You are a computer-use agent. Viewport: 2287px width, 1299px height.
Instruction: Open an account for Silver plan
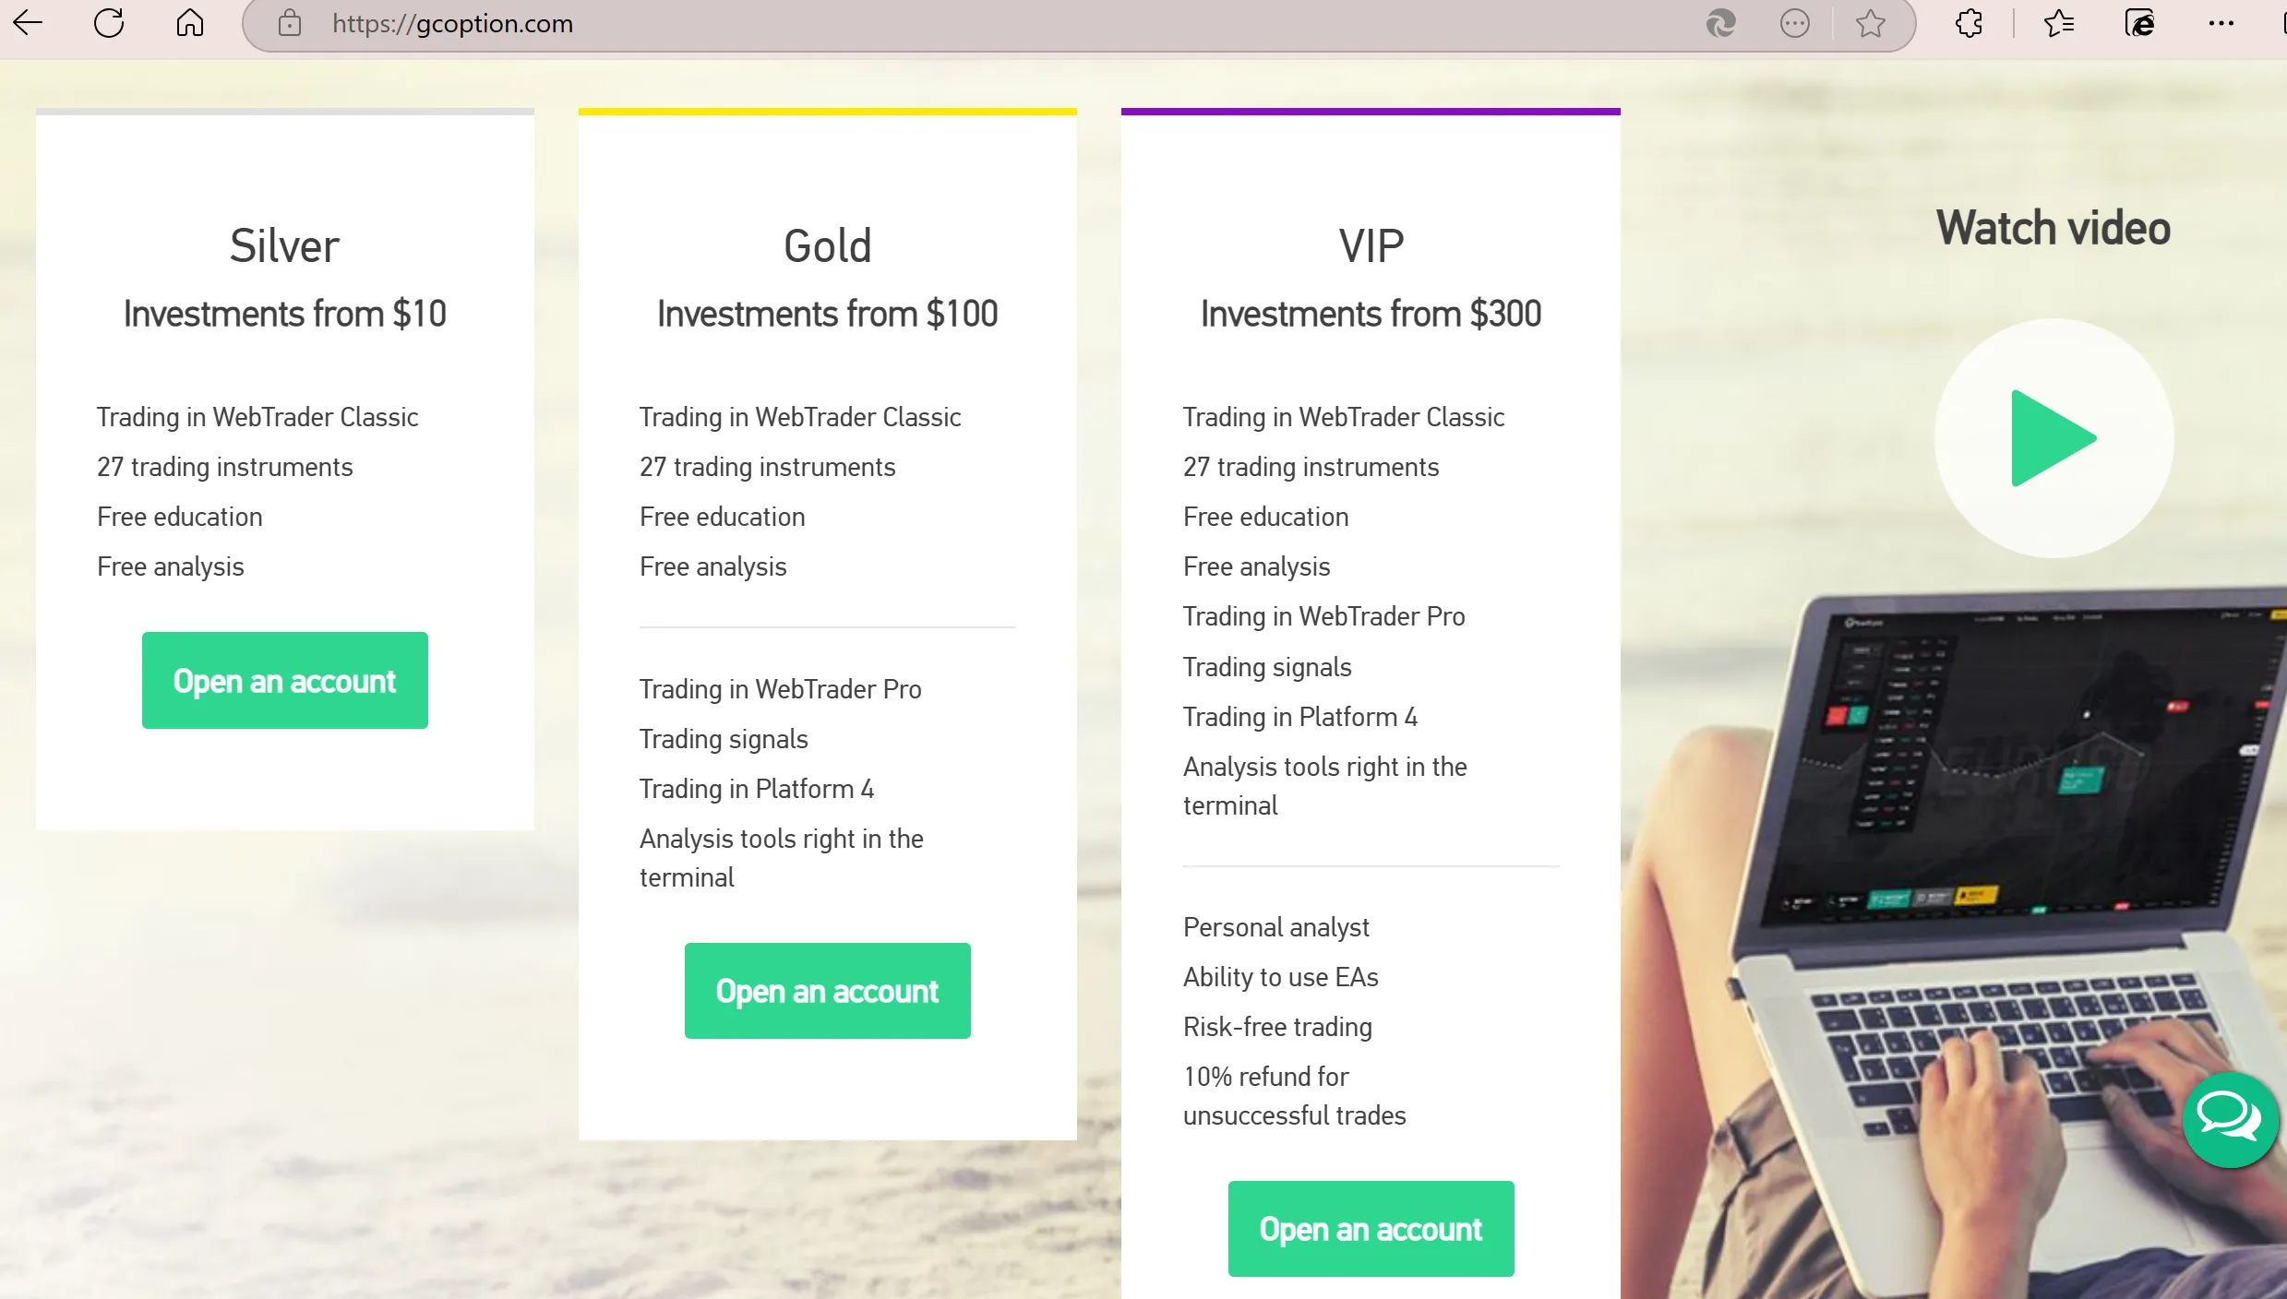[x=284, y=681]
